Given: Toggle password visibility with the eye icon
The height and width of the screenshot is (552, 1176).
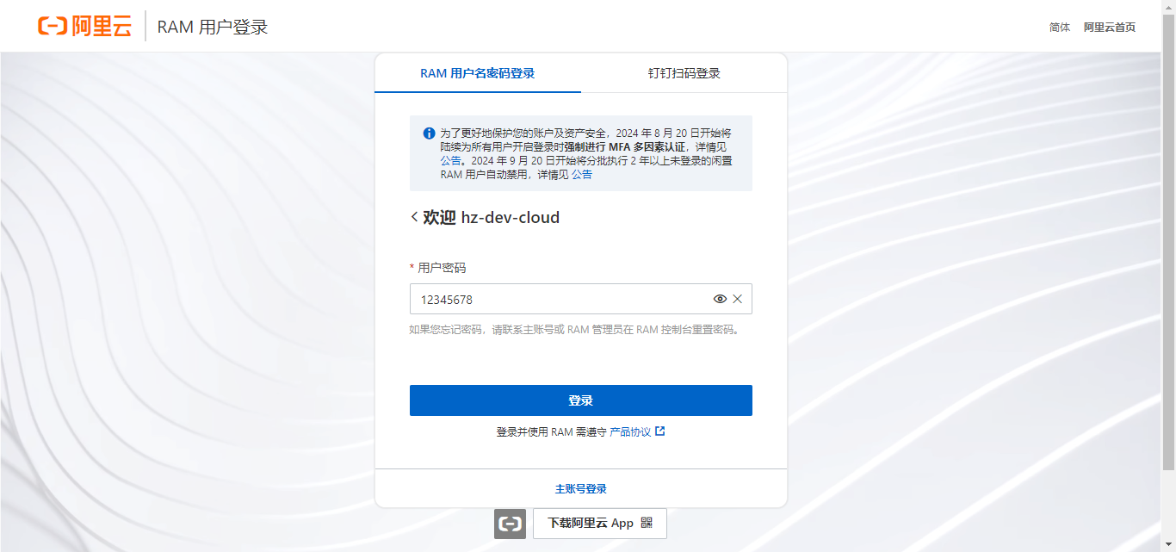Looking at the screenshot, I should pyautogui.click(x=721, y=299).
